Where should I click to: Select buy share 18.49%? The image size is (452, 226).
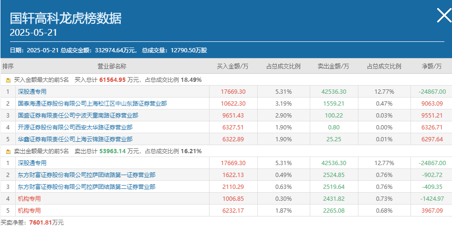[191, 80]
